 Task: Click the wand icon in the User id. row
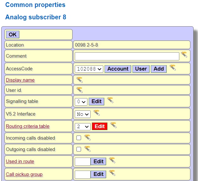(79, 90)
